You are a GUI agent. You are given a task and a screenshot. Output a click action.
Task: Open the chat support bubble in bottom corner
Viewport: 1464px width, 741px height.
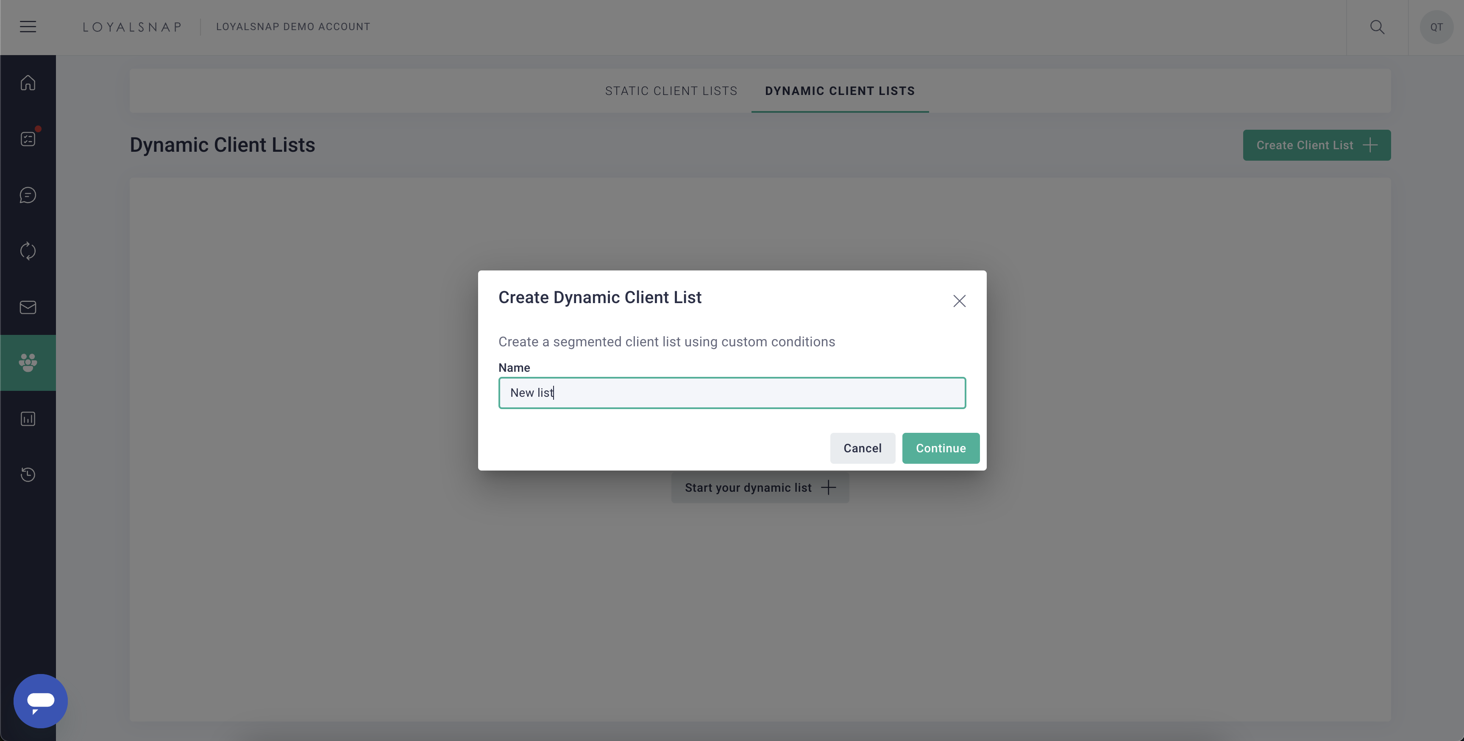tap(40, 701)
